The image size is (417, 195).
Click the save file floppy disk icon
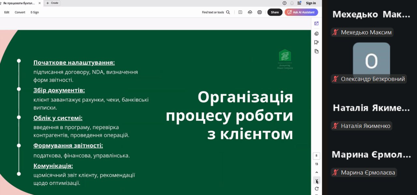(x=240, y=12)
